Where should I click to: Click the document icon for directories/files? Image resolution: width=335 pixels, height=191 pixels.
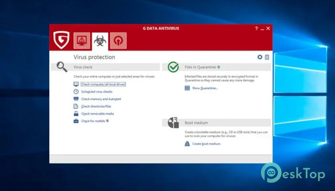point(76,106)
